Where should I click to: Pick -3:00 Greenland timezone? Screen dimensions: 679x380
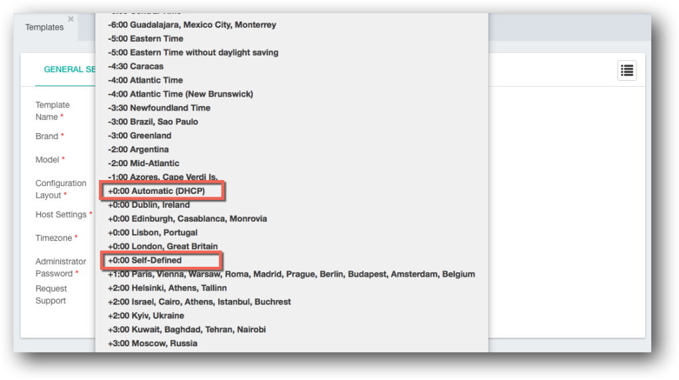pos(139,135)
